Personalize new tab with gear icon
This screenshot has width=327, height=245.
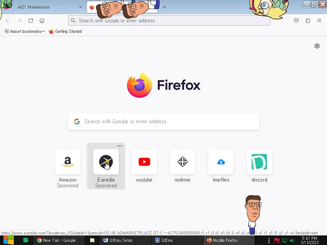click(x=317, y=46)
